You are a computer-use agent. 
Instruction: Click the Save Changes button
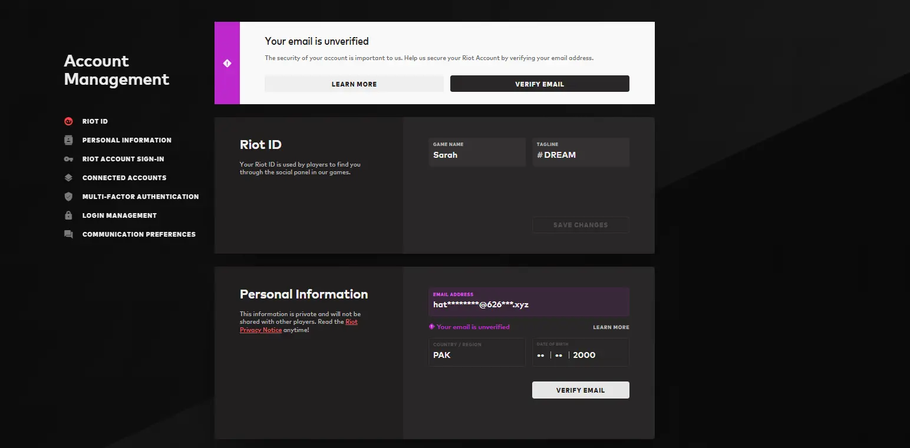(580, 225)
